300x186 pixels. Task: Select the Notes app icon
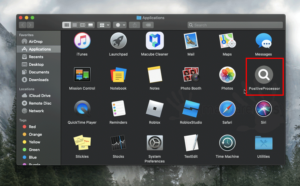click(154, 74)
